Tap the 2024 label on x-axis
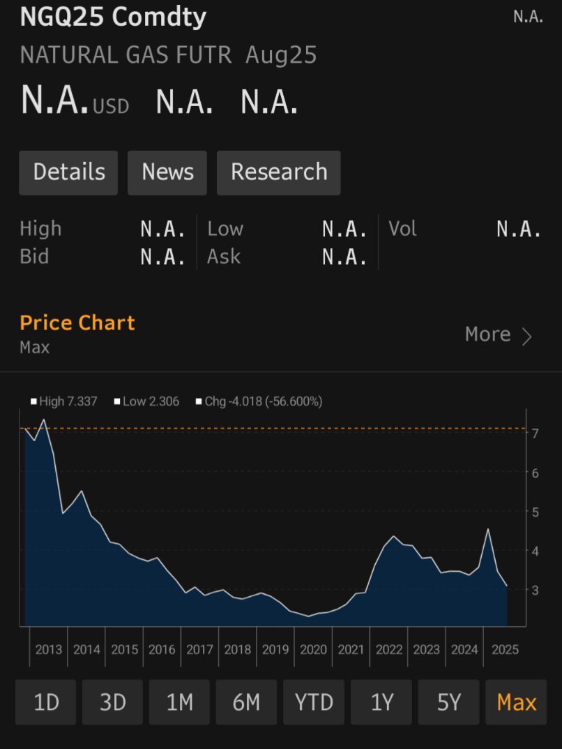 [464, 650]
